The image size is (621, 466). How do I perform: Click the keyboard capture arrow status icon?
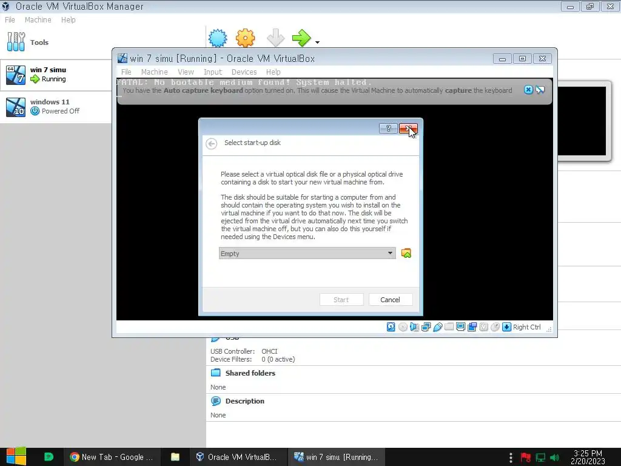506,327
